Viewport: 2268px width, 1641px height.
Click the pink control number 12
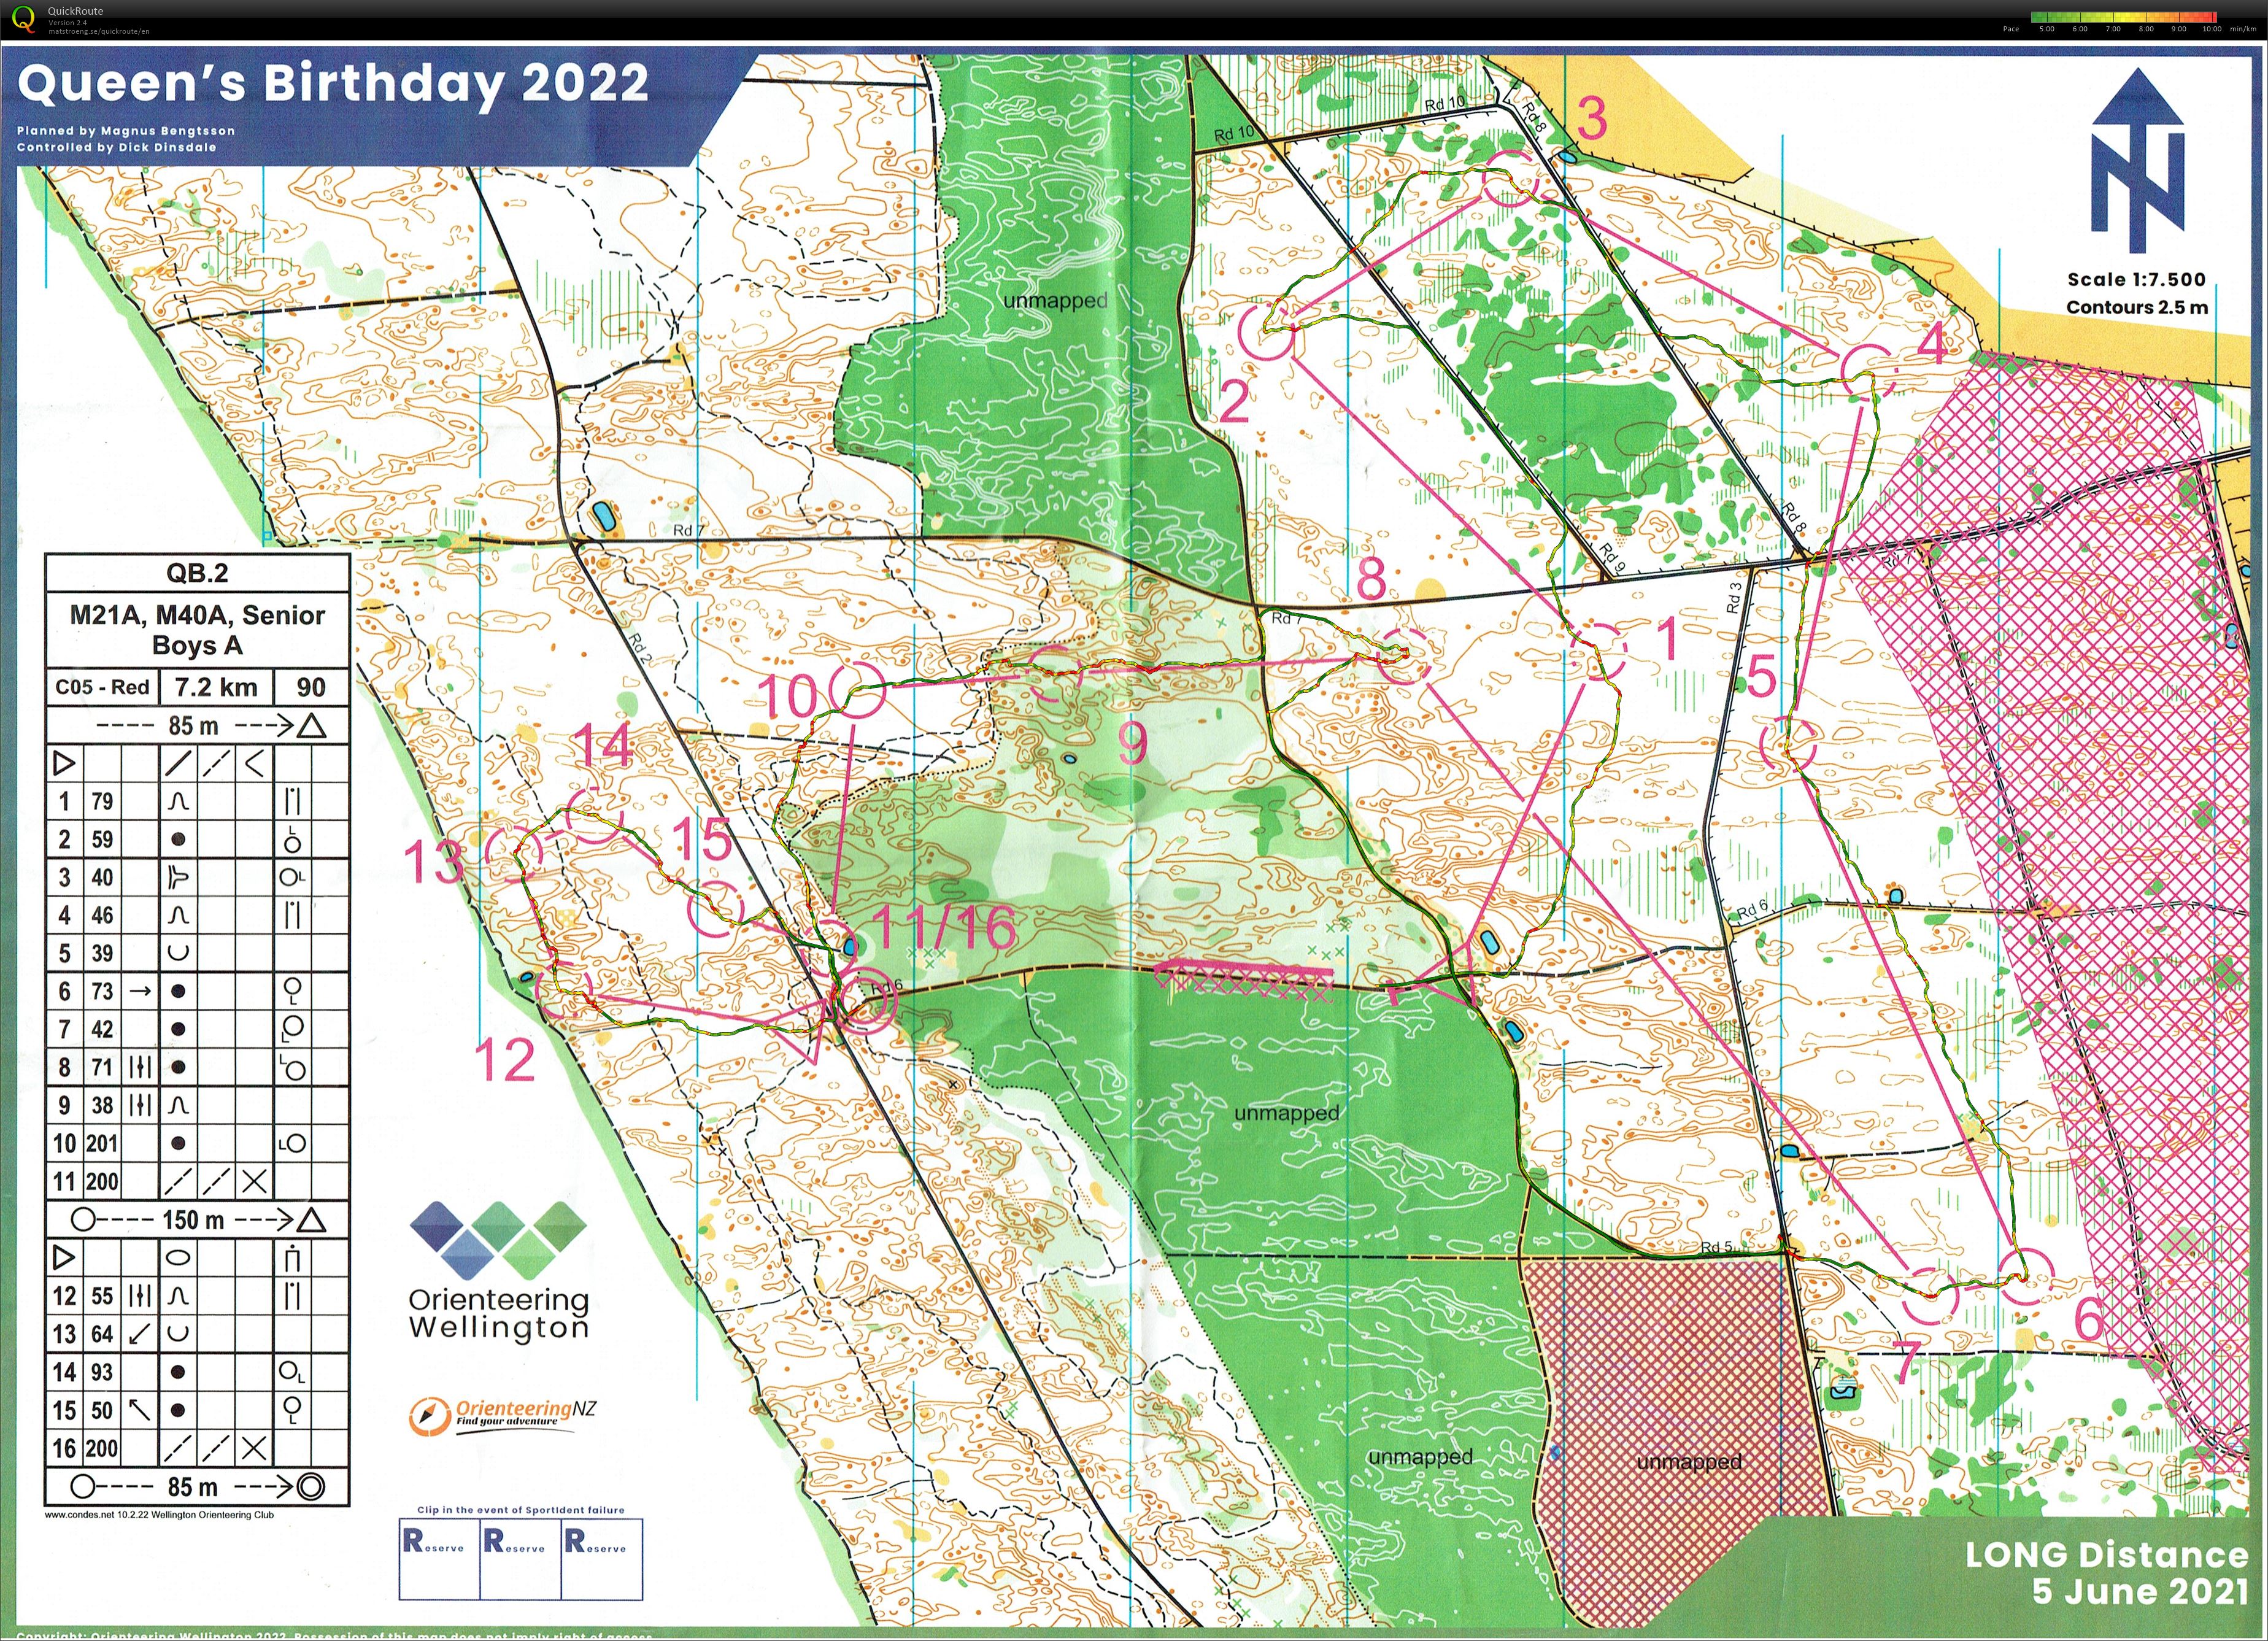[505, 1061]
